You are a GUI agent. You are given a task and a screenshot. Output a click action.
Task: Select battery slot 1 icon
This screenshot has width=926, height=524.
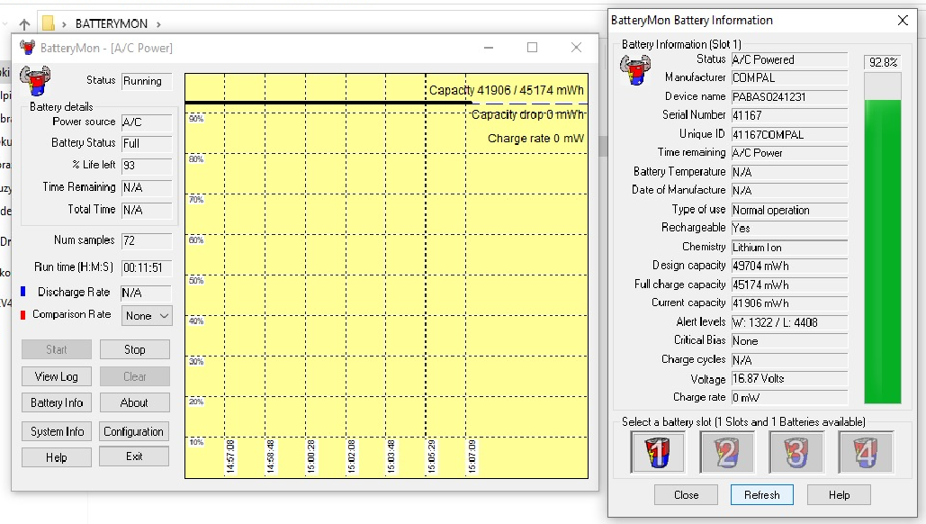click(x=657, y=452)
